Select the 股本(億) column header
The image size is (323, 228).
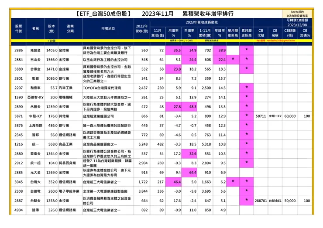[52, 29]
